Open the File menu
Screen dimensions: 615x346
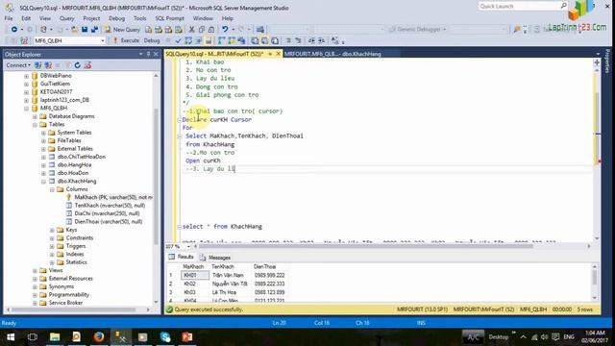[9, 18]
